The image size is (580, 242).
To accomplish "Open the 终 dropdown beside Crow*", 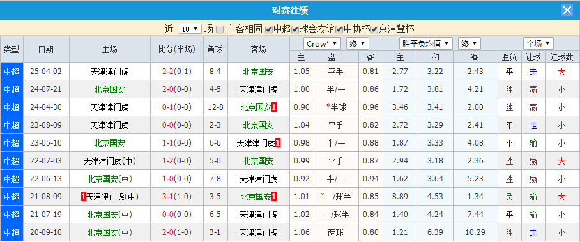I will pyautogui.click(x=358, y=43).
